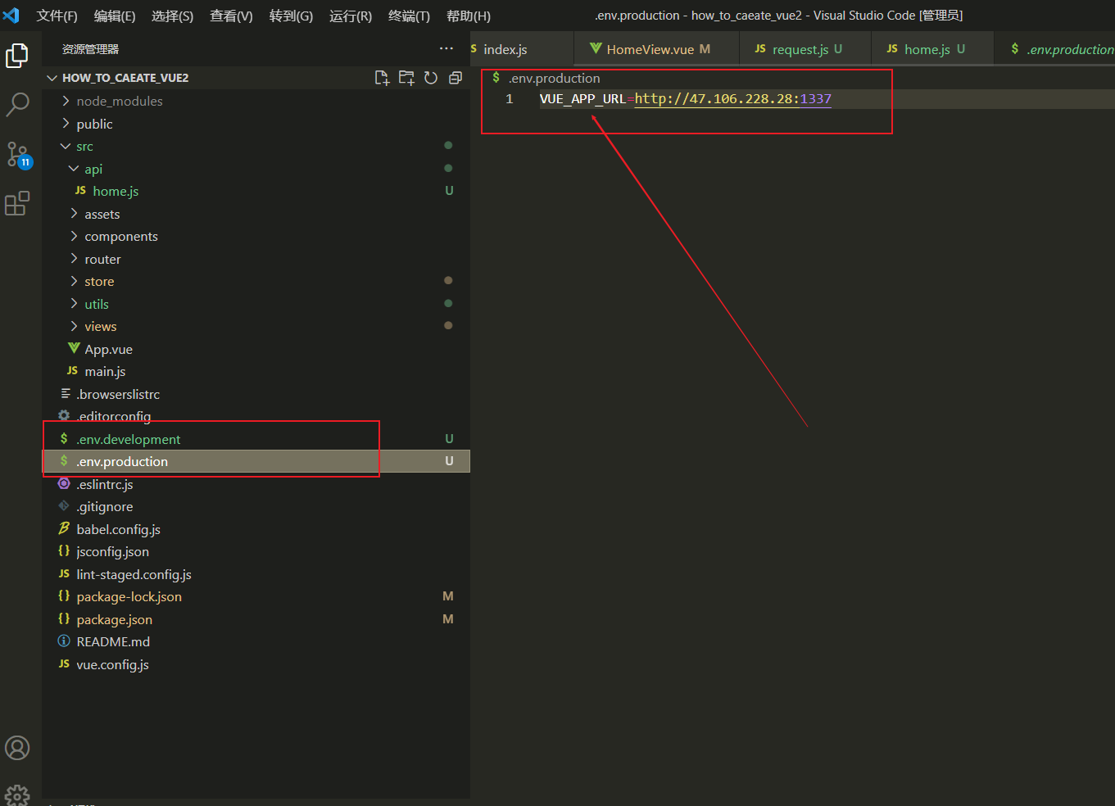Image resolution: width=1115 pixels, height=806 pixels.
Task: Open App.vue file in explorer
Action: point(256,349)
